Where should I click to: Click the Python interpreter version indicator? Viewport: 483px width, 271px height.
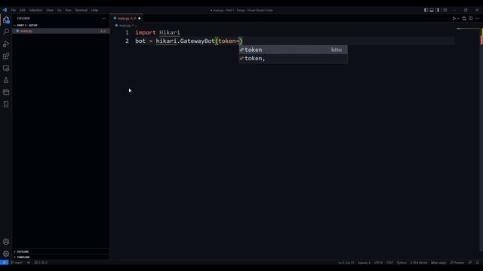click(x=419, y=263)
